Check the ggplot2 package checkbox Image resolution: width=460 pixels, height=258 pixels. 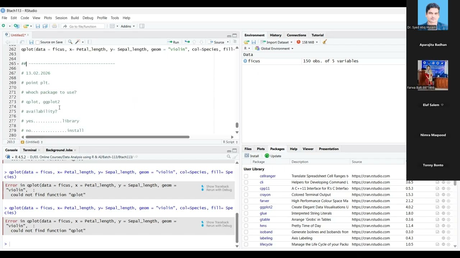pyautogui.click(x=246, y=207)
